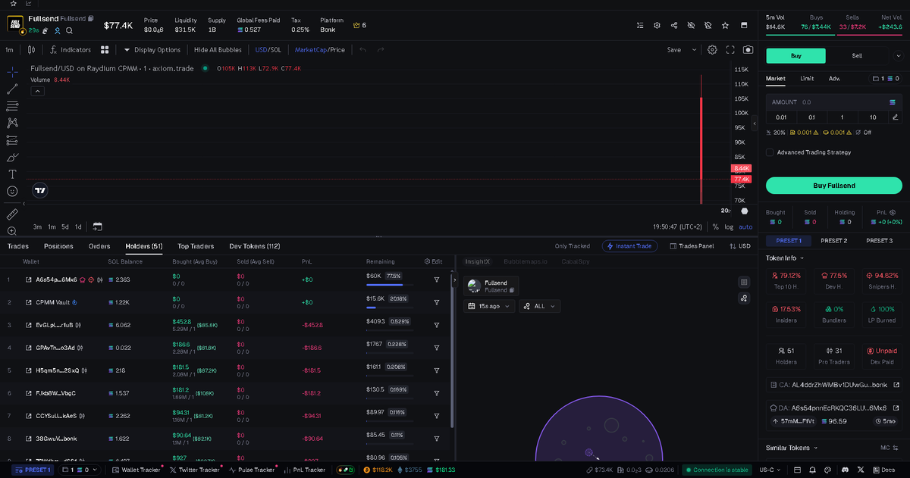The height and width of the screenshot is (478, 910).
Task: Open the notifications bell icon
Action: coord(813,470)
